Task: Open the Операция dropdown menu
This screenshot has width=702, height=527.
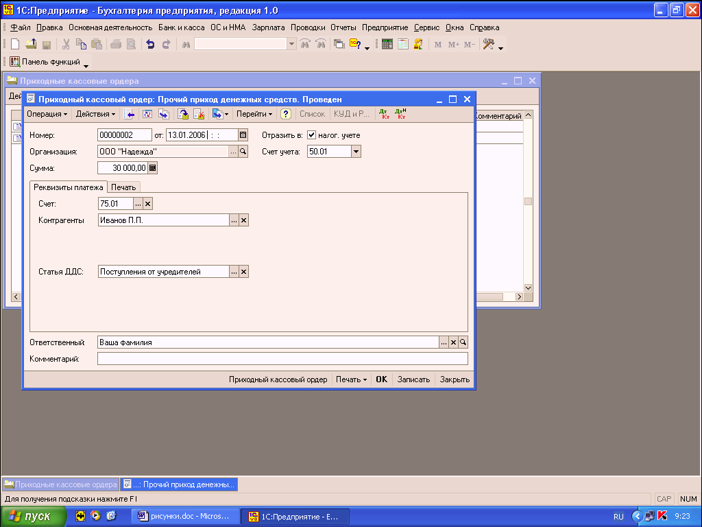Action: 47,114
